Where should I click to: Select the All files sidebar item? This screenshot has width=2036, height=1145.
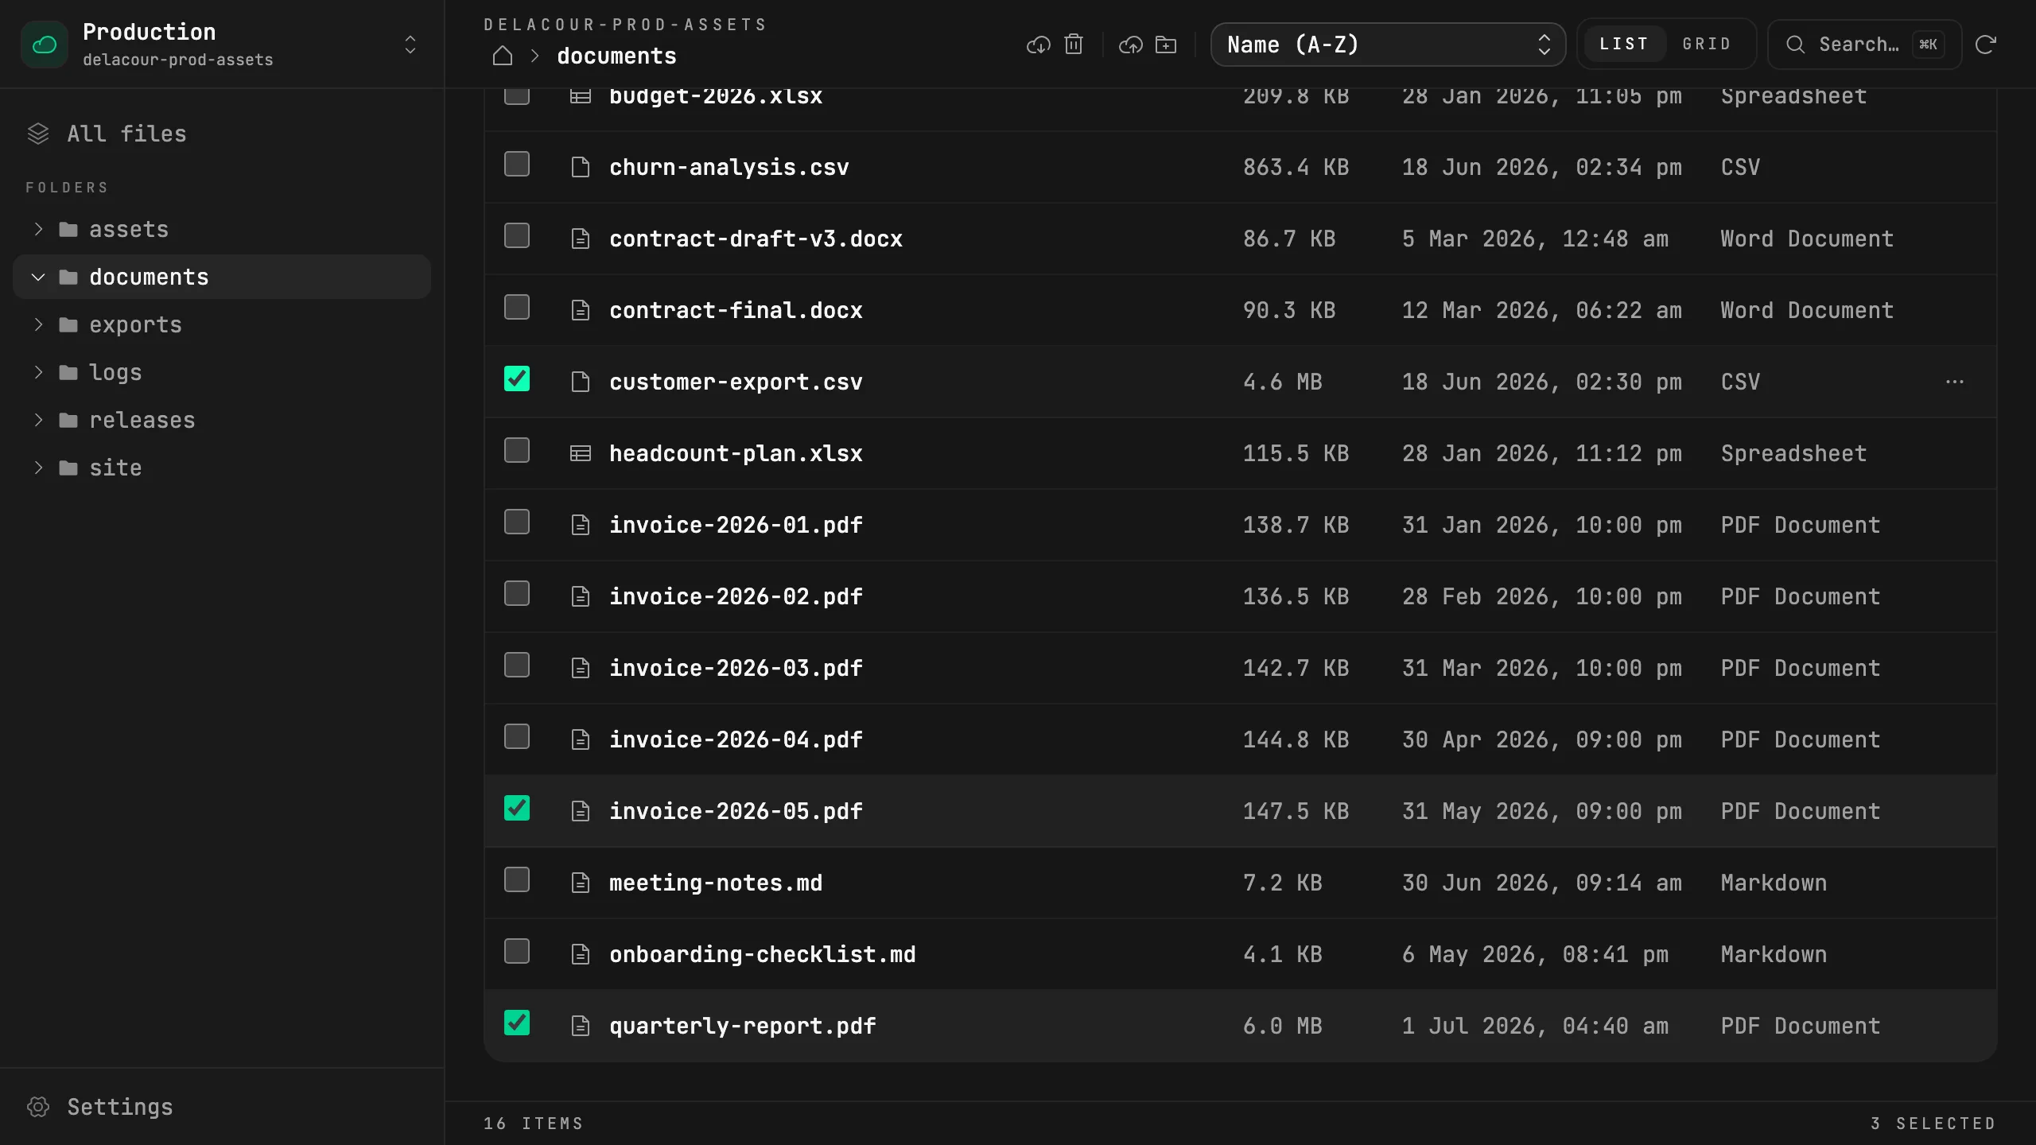coord(222,134)
